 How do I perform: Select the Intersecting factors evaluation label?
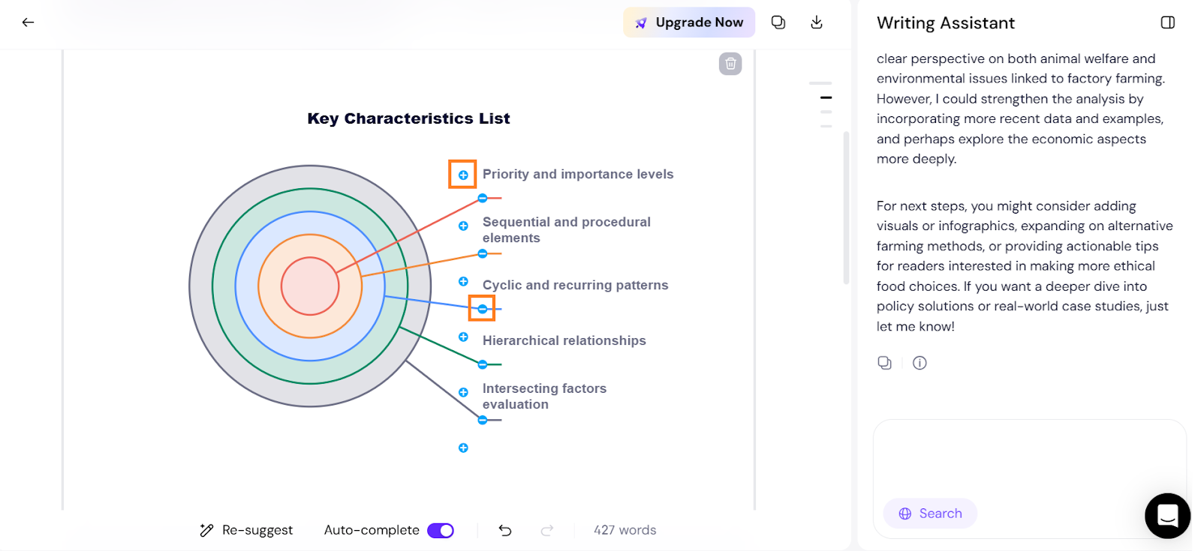pos(544,396)
